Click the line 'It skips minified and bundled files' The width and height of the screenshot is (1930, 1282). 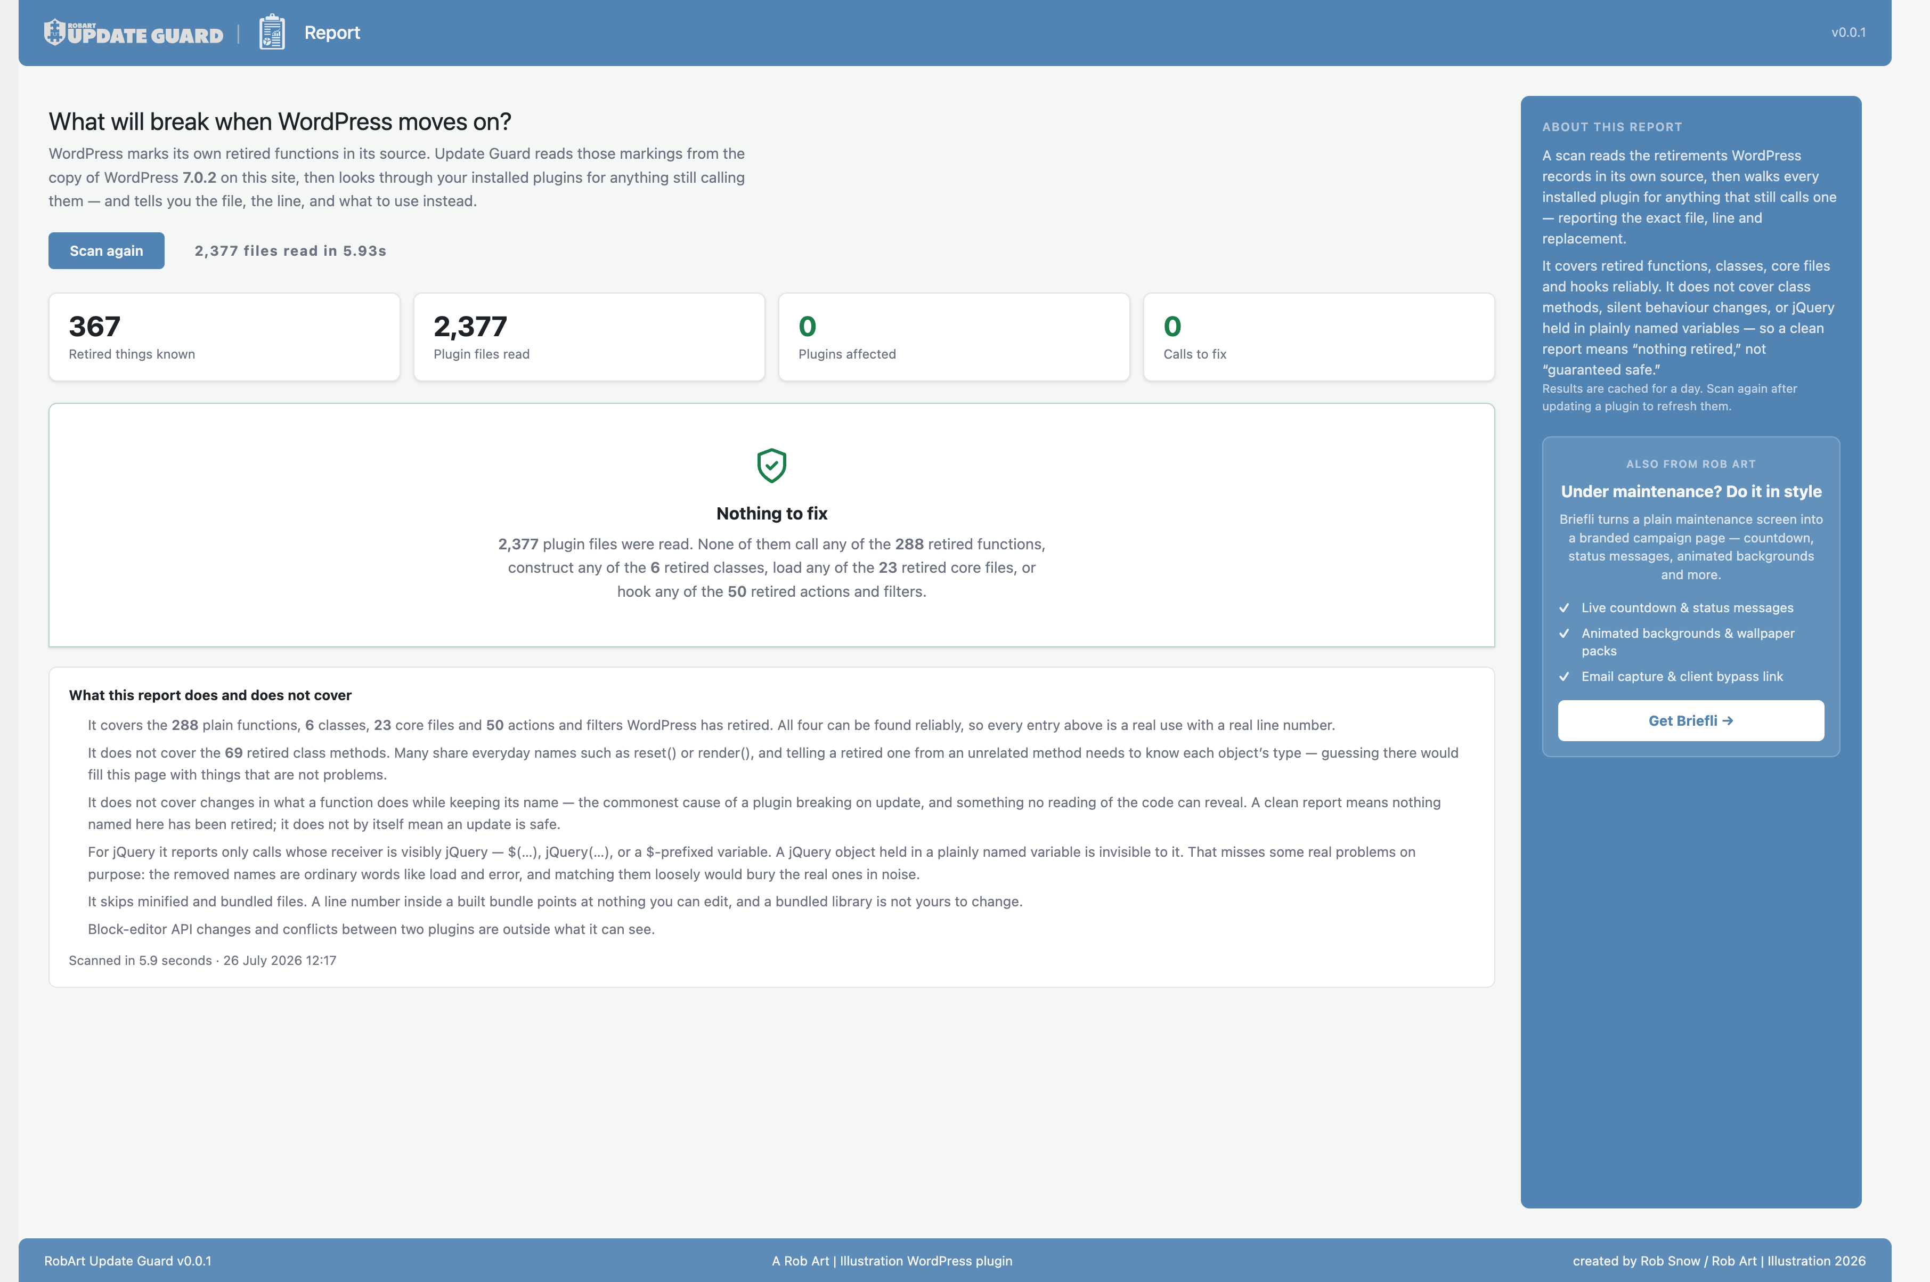point(555,902)
